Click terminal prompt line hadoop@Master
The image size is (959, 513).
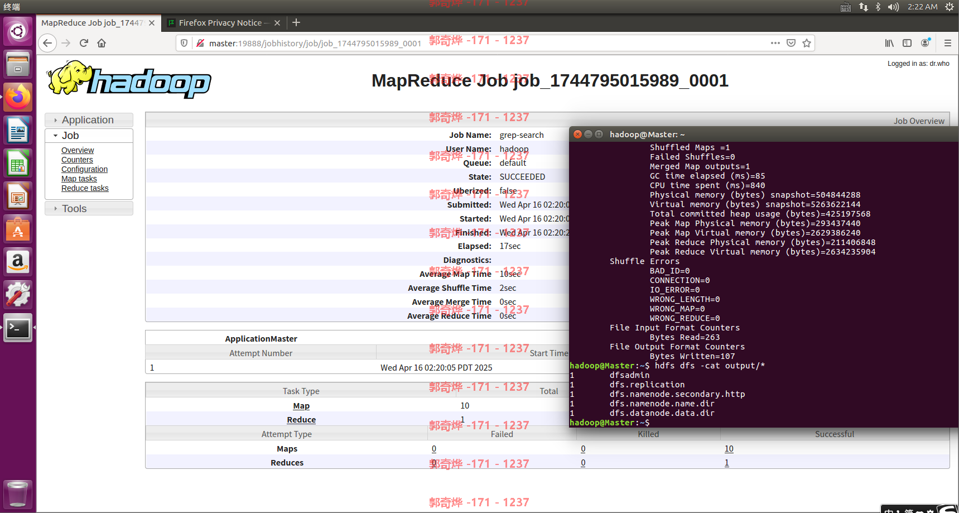(609, 423)
